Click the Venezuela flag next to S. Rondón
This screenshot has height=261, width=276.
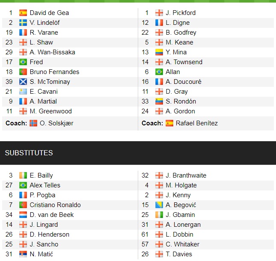(159, 101)
